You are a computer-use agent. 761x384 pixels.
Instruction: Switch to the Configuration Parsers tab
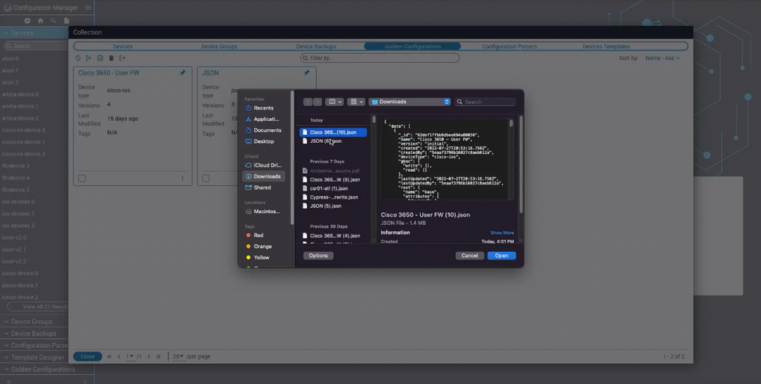[x=509, y=47]
